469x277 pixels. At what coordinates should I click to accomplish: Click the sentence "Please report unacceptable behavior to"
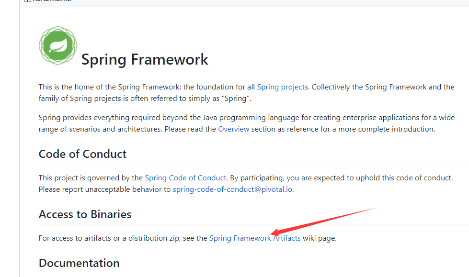[104, 189]
